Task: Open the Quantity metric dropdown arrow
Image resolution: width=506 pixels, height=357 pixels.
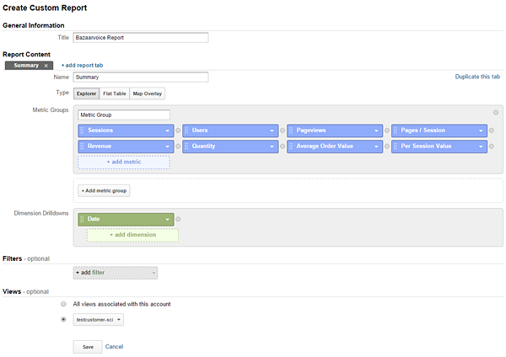Action: point(272,147)
